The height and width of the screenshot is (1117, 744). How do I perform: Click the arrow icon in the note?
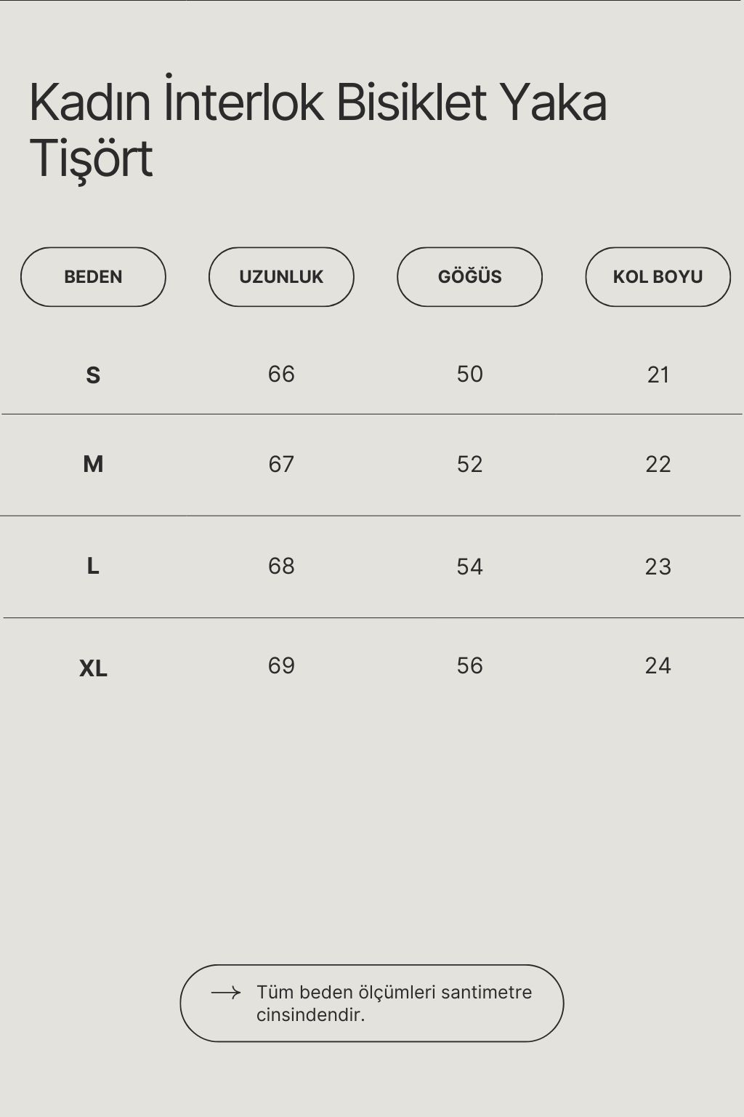225,993
